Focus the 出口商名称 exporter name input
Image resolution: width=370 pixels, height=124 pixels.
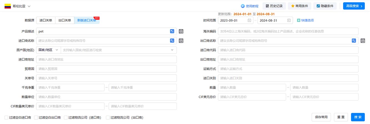288,41
